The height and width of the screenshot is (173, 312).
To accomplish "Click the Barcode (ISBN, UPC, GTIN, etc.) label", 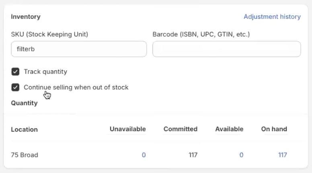I will (201, 35).
